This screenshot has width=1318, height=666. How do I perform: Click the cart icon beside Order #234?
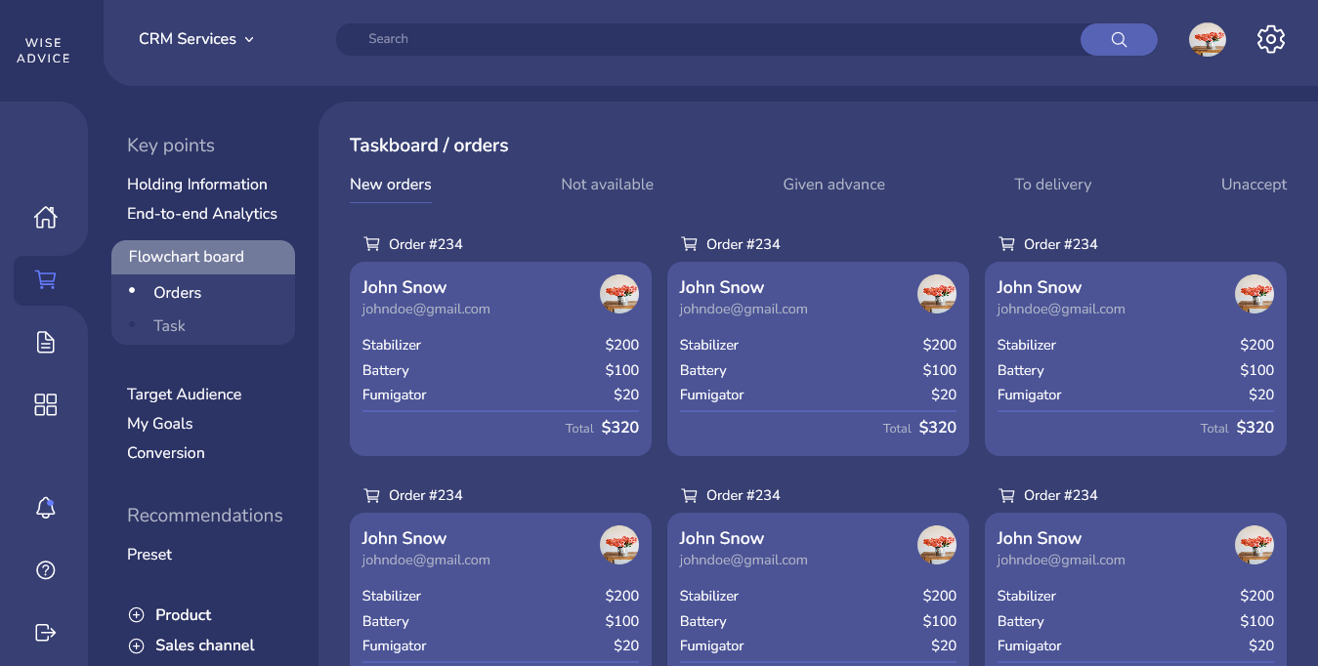pyautogui.click(x=372, y=243)
